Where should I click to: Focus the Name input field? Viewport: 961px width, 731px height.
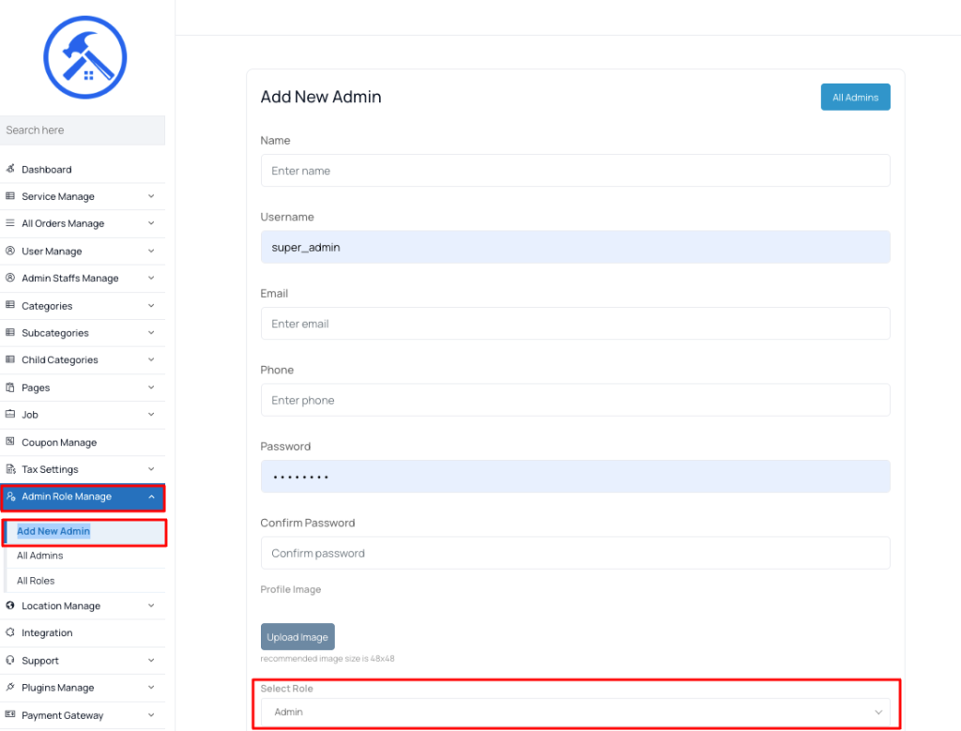(x=575, y=171)
